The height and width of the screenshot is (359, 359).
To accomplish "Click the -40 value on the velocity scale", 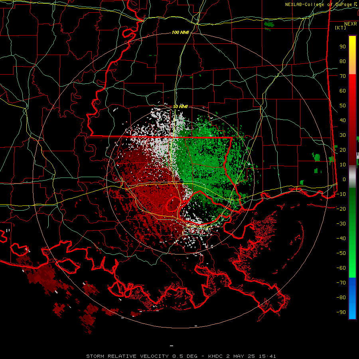I will [x=341, y=239].
